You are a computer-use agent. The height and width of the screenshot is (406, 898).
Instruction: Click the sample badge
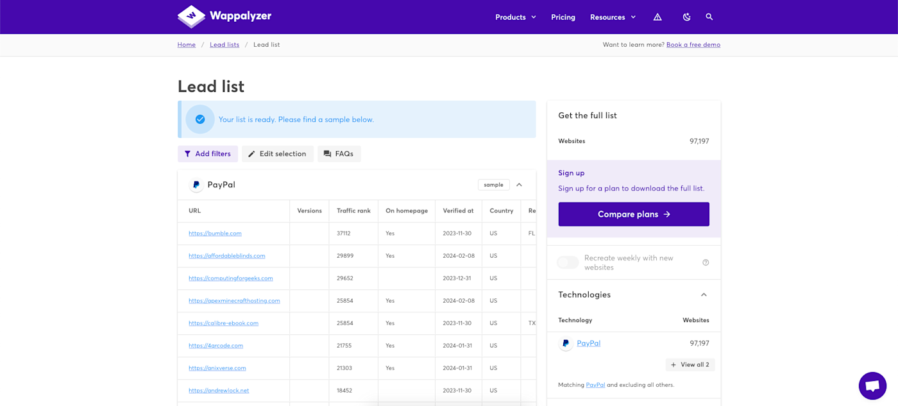click(494, 185)
